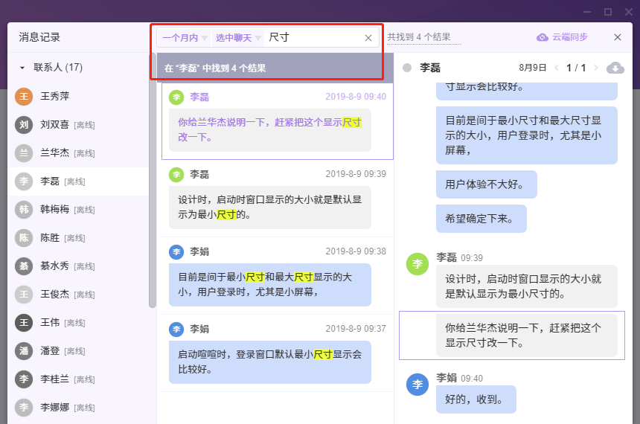Close the message records panel

(618, 37)
